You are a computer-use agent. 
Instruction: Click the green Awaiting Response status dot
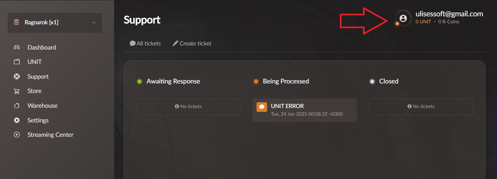pyautogui.click(x=139, y=82)
